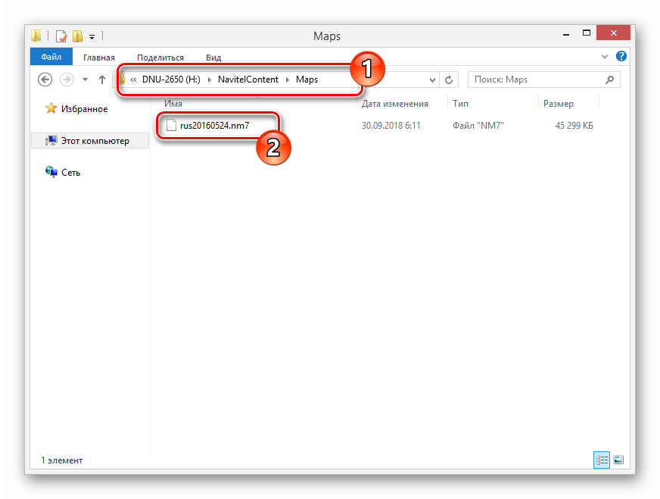Go up one folder level arrow
The height and width of the screenshot is (499, 660).
pos(102,80)
